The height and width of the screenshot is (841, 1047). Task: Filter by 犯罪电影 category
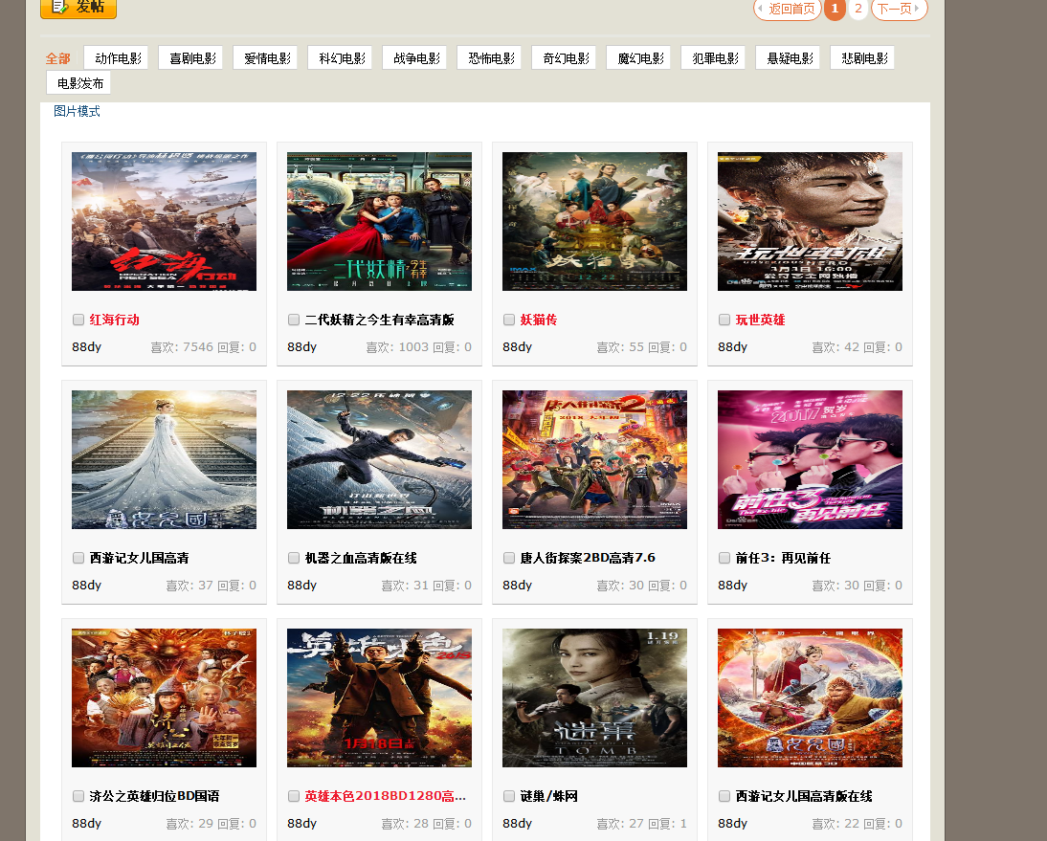click(715, 58)
